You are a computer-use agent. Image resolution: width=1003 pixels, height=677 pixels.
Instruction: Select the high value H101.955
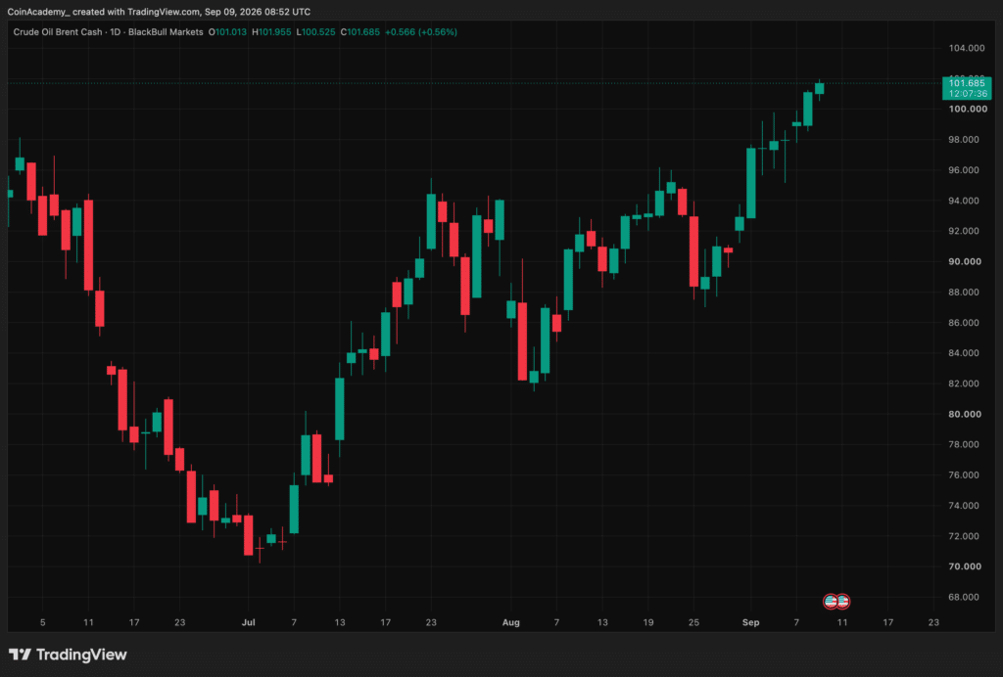(271, 32)
